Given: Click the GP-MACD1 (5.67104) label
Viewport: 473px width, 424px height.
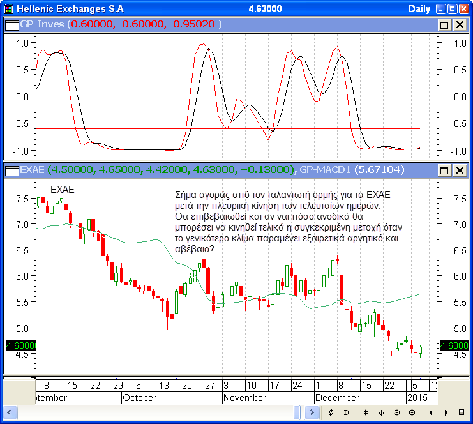Looking at the screenshot, I should 352,170.
